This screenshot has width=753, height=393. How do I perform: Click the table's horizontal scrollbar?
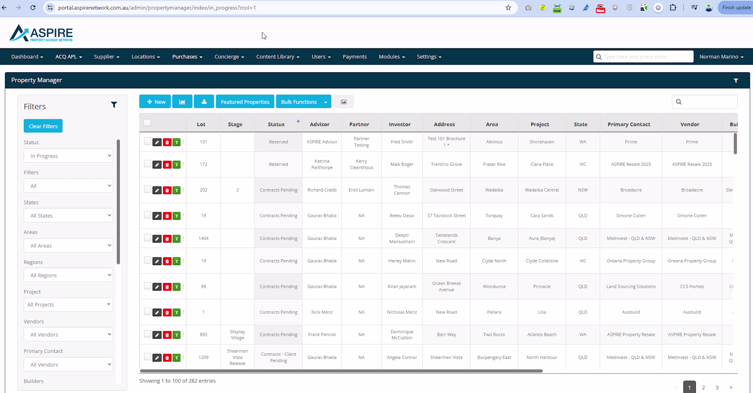click(x=341, y=371)
